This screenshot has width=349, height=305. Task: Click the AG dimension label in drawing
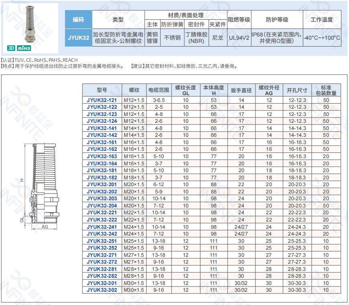click(45, 227)
